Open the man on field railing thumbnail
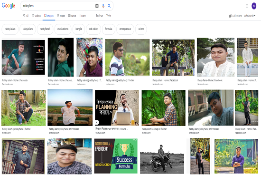261x176 pixels. 70,108
